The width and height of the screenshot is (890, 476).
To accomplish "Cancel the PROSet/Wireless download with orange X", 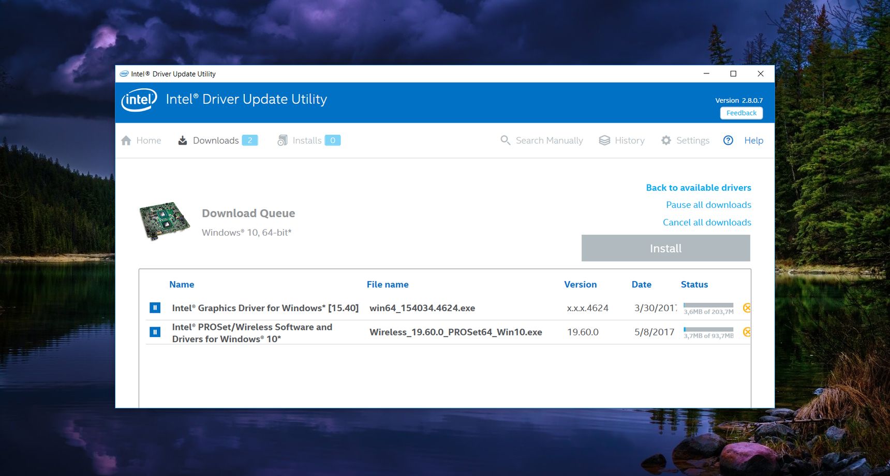I will (x=747, y=332).
